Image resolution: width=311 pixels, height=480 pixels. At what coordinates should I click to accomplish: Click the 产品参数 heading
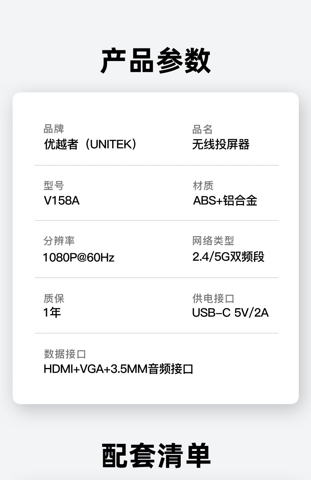tap(155, 61)
